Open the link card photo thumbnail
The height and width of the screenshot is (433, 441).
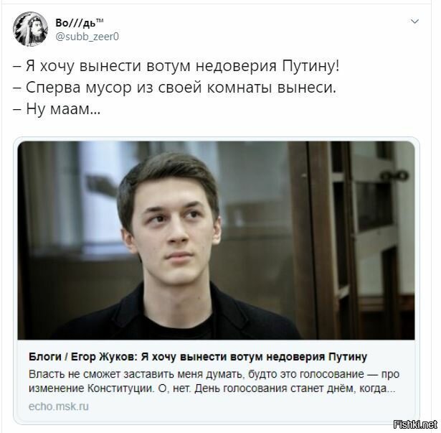pos(216,241)
